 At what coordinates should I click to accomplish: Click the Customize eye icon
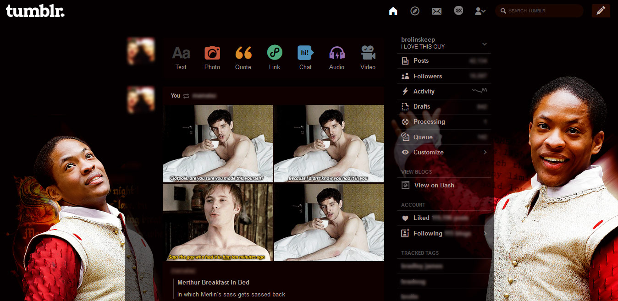point(405,152)
